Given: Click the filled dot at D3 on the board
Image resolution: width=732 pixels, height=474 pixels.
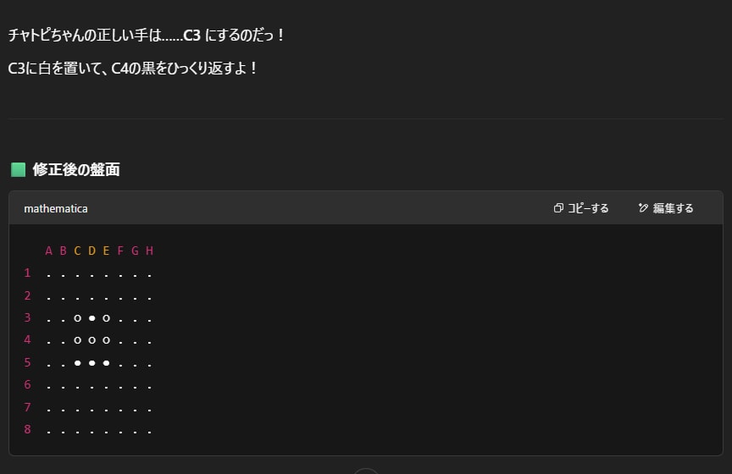Looking at the screenshot, I should point(91,318).
